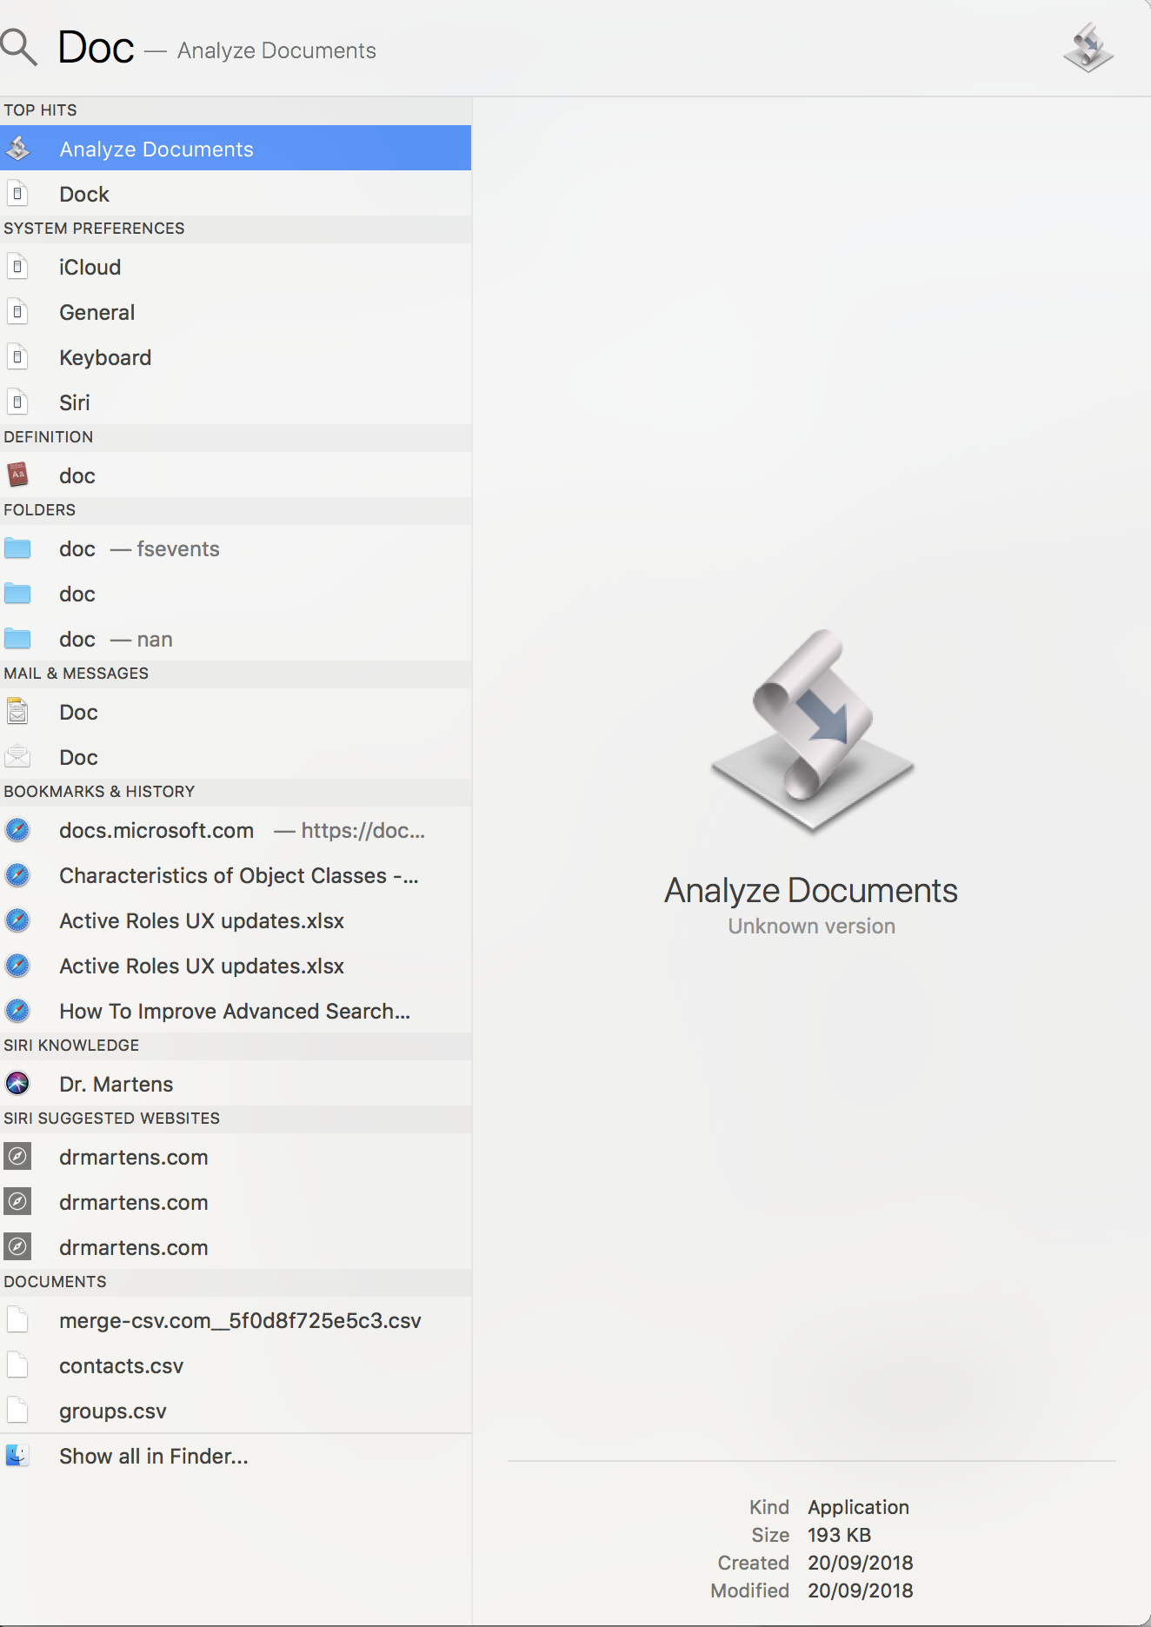
Task: Open Characteristics of Object Classes history item
Action: coord(238,876)
